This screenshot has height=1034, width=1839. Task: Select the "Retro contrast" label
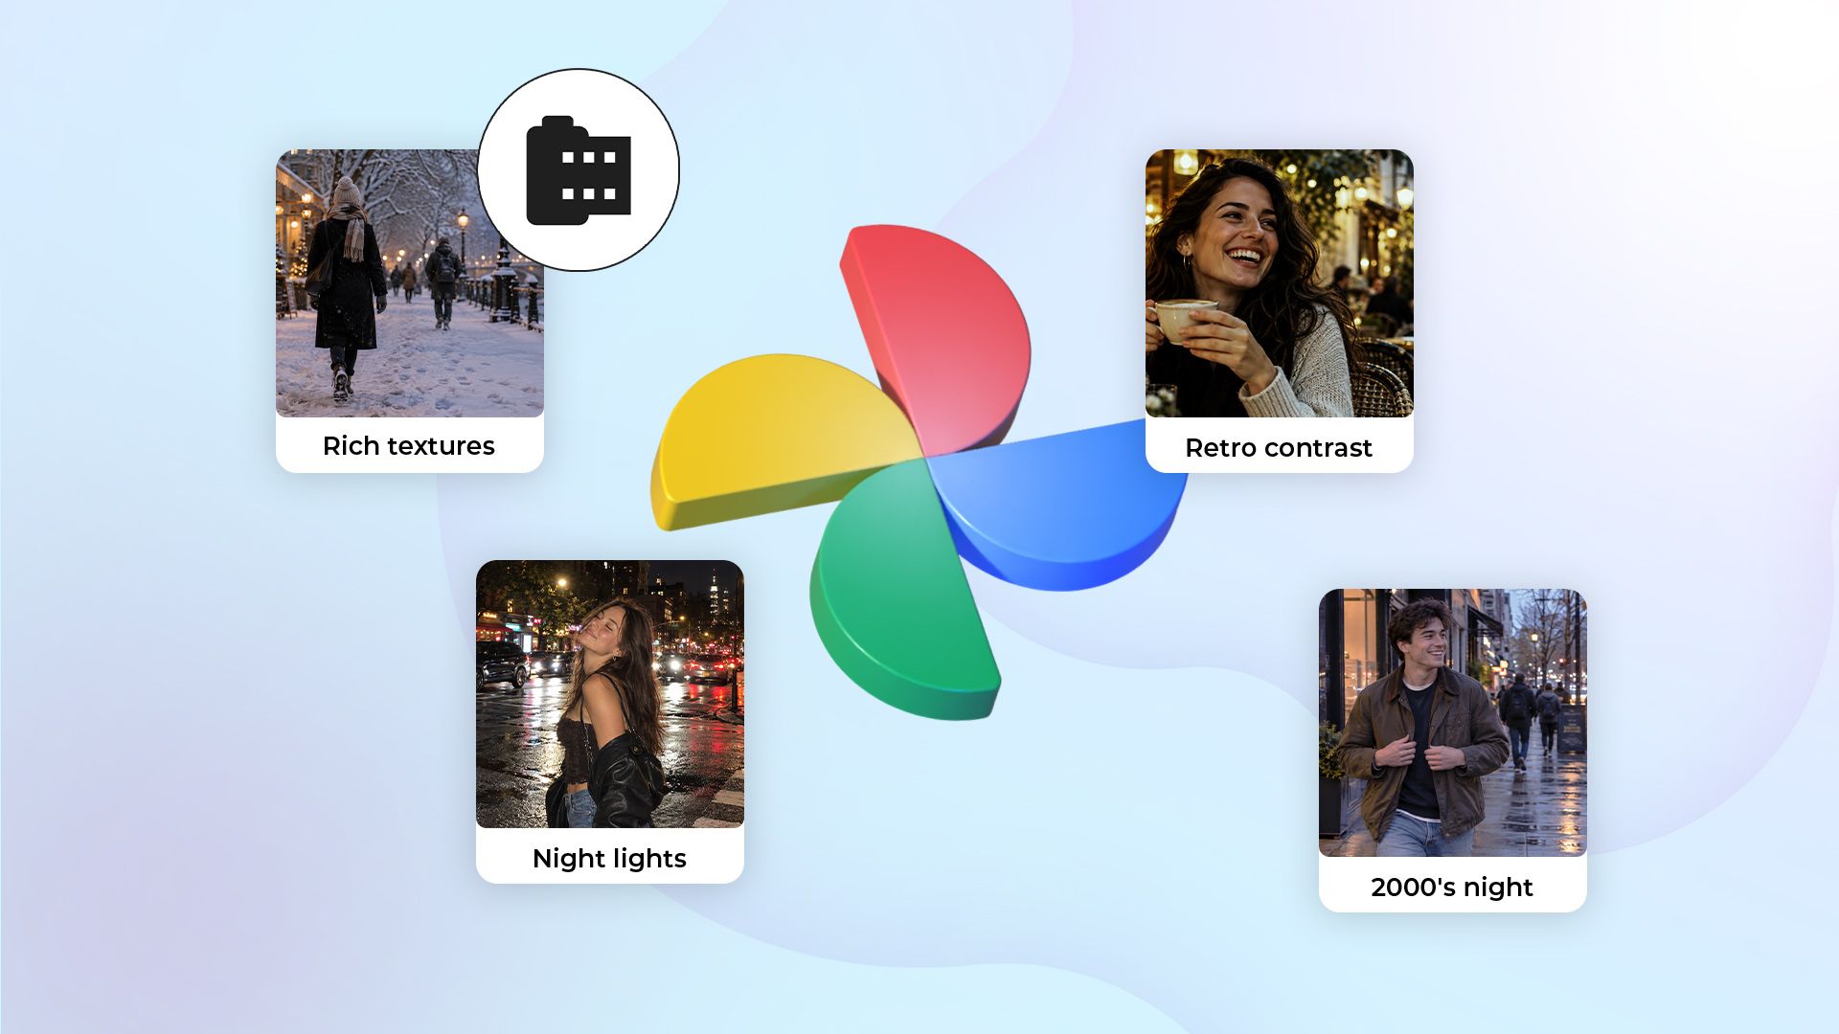click(1279, 448)
